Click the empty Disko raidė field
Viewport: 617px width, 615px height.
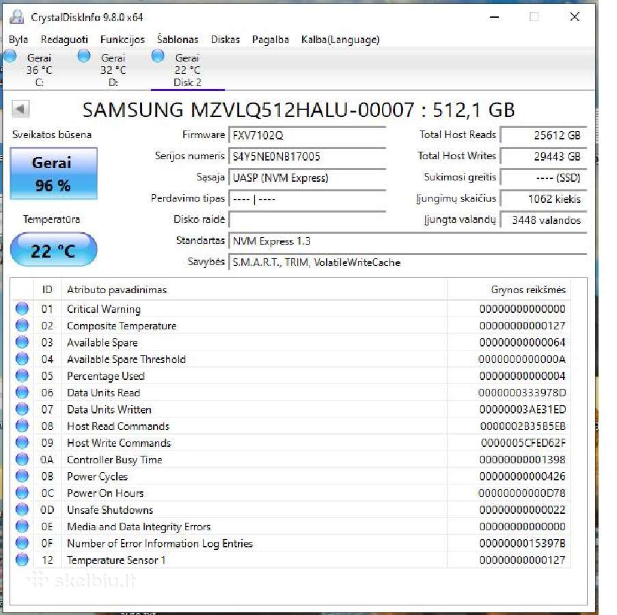click(307, 219)
